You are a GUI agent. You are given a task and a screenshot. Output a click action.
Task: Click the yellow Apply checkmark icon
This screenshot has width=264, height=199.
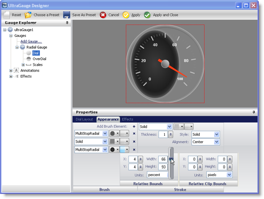126,15
